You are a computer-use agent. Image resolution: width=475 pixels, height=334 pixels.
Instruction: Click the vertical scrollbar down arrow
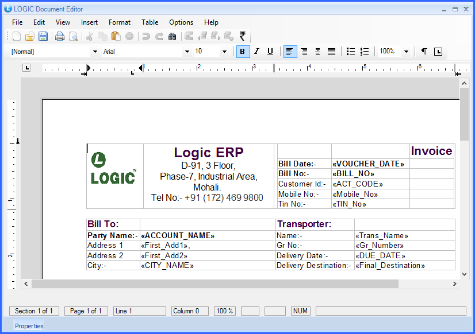coord(464,274)
